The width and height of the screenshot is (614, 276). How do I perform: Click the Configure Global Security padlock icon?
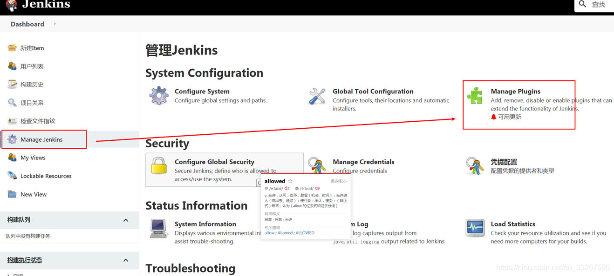tap(159, 166)
